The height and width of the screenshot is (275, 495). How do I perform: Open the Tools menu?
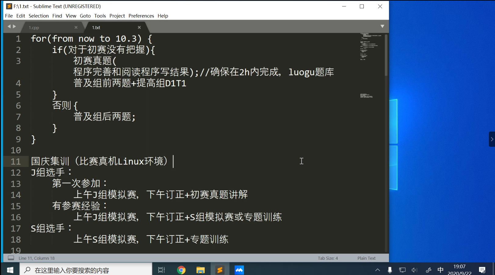(100, 16)
